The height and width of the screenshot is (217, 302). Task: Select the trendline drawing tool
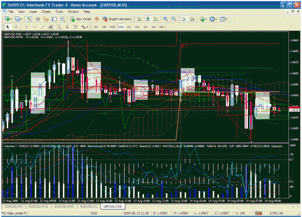[x=43, y=27]
